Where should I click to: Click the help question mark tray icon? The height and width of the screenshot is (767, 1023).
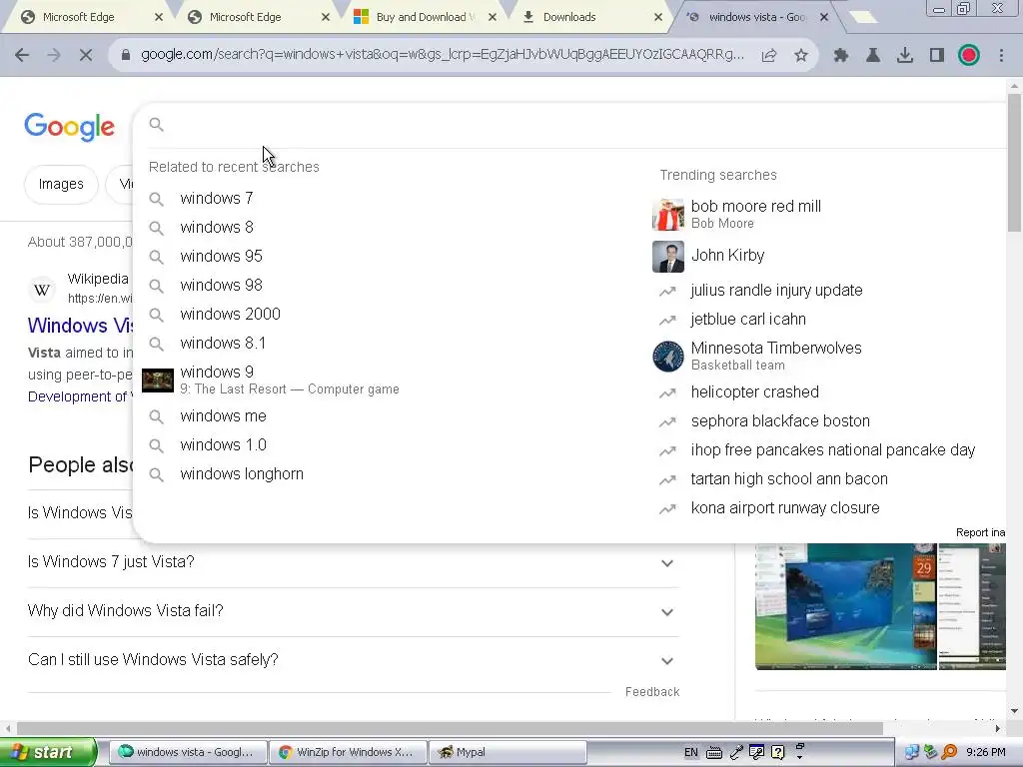pyautogui.click(x=777, y=752)
